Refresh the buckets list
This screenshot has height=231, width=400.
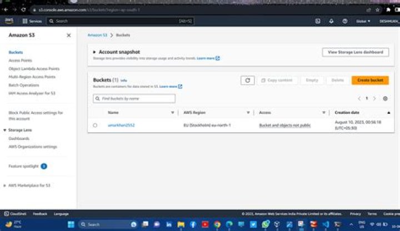pos(247,81)
